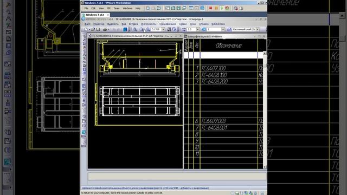Select spec row TC.6407.003
The width and height of the screenshot is (347, 195).
(223, 121)
